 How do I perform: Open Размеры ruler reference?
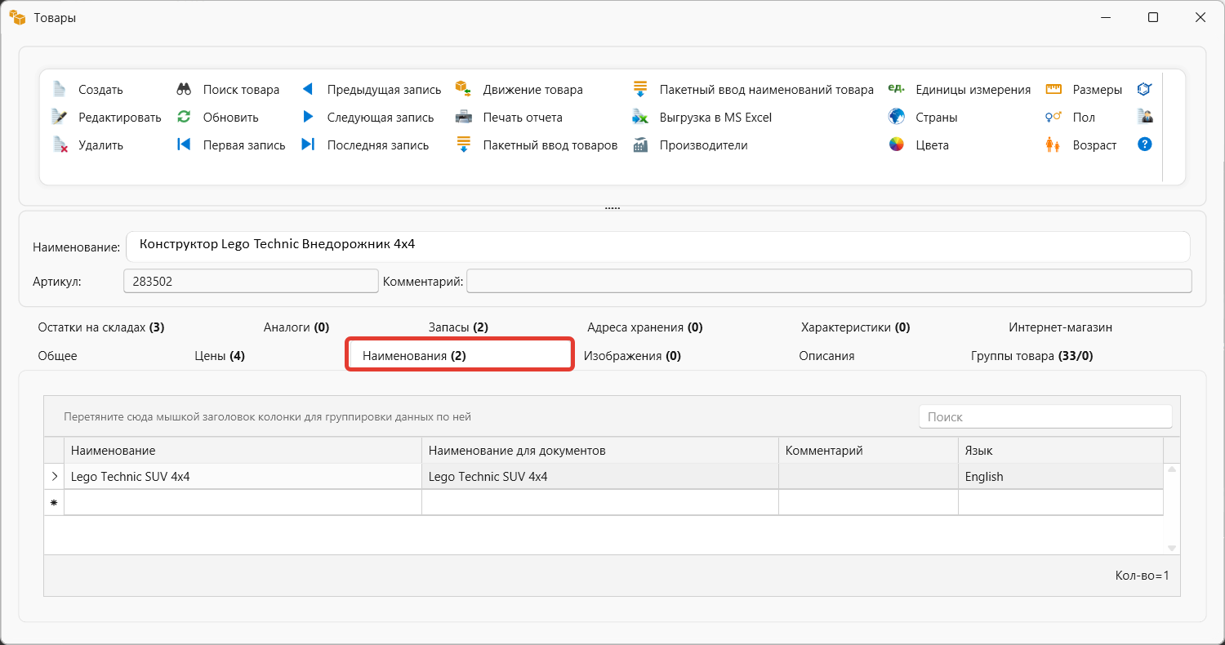[1053, 89]
